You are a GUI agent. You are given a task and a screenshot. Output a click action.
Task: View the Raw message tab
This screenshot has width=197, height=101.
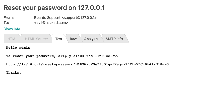pyautogui.click(x=73, y=39)
